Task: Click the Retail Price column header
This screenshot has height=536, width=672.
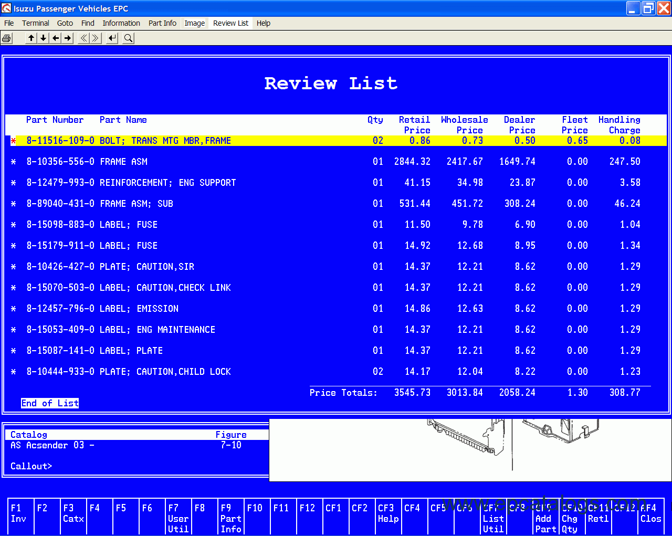Action: pyautogui.click(x=415, y=125)
